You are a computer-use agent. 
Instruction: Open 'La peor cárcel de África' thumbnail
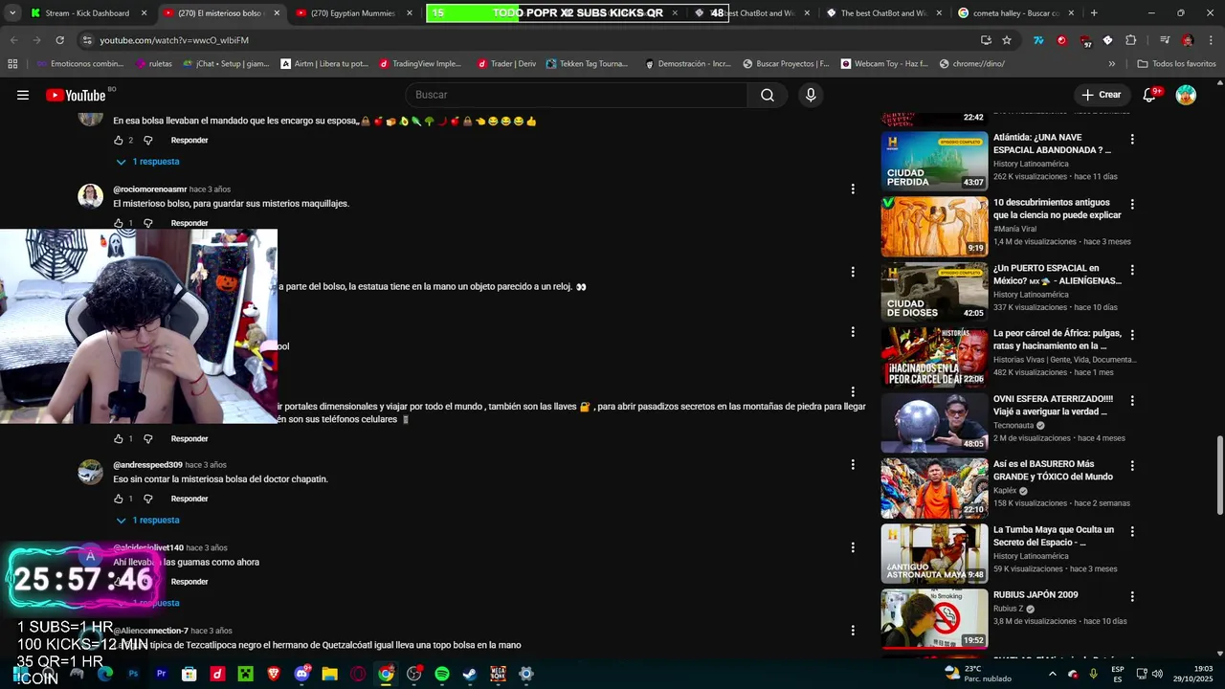point(934,358)
